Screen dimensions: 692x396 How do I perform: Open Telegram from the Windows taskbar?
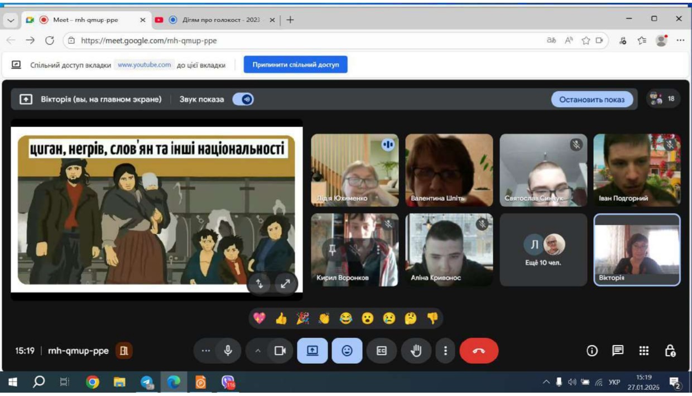pyautogui.click(x=147, y=382)
